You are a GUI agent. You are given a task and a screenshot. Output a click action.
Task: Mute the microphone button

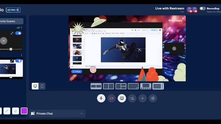(x=101, y=98)
